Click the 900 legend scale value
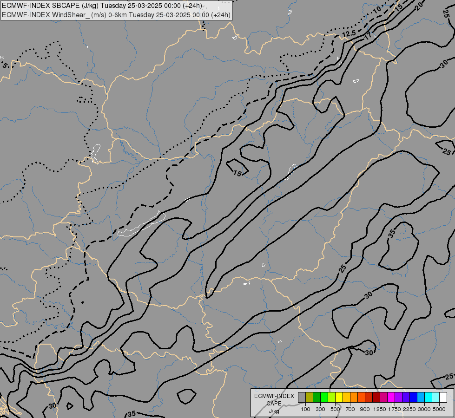This screenshot has height=418, width=455. point(365,409)
